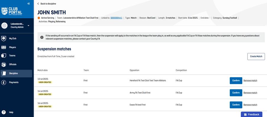Viewport: 267px width, 117px height.
Task: Open Officials menu item
Action: click(16, 65)
